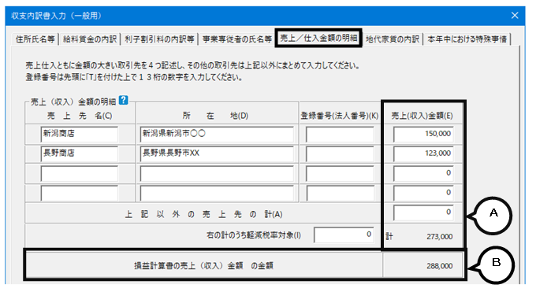Click the third-row registration number field

pos(341,173)
